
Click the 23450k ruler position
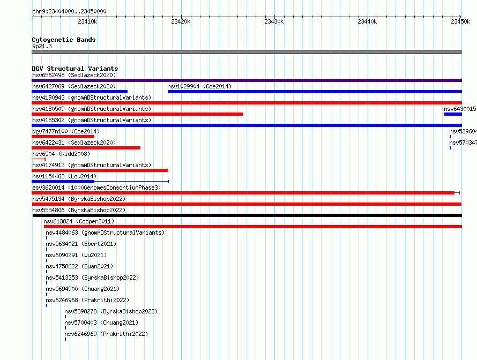tap(460, 21)
